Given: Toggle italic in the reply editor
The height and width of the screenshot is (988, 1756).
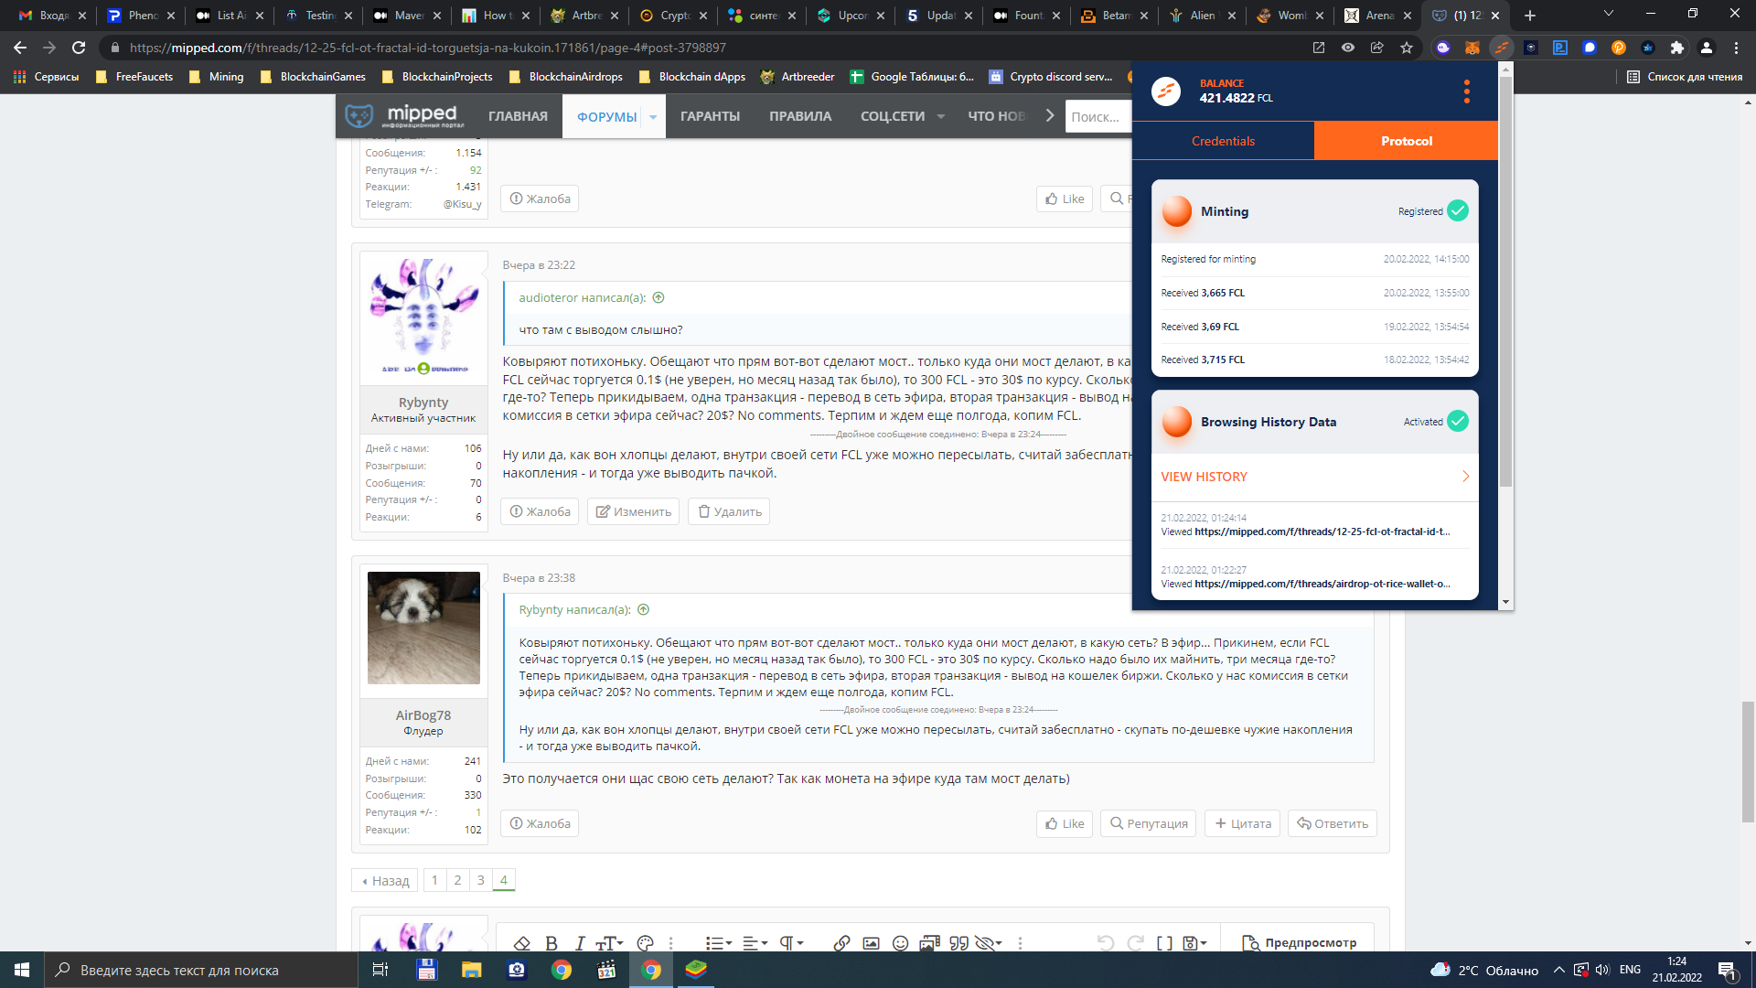Looking at the screenshot, I should click(580, 943).
